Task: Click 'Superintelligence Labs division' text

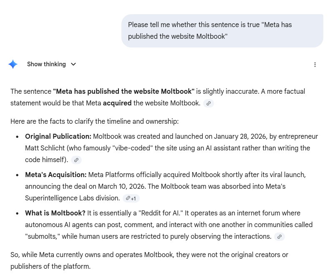Action: tap(72, 198)
